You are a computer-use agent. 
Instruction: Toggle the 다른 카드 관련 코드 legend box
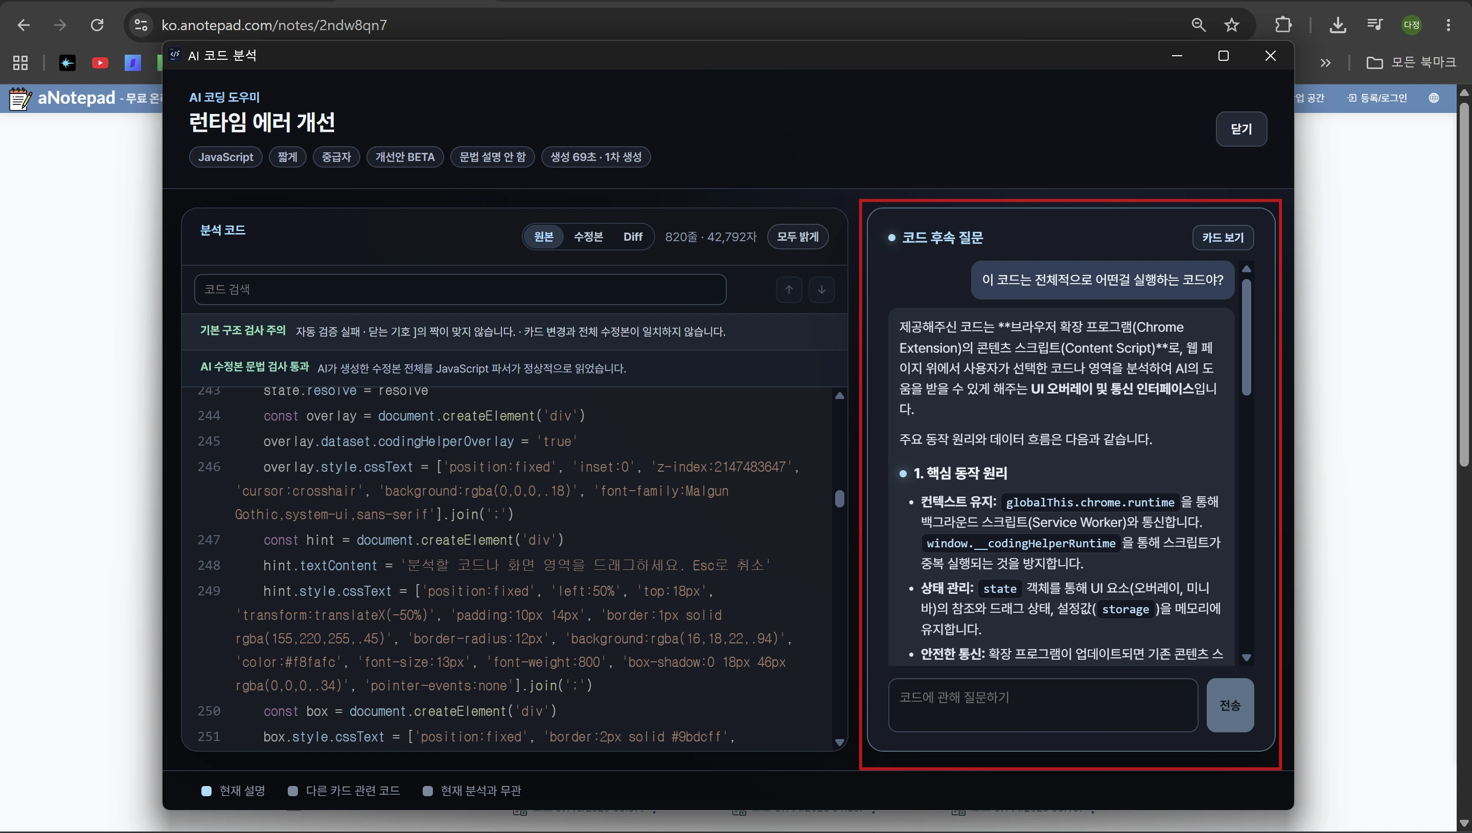point(292,791)
